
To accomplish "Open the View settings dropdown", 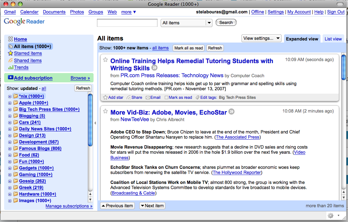I will [x=261, y=38].
